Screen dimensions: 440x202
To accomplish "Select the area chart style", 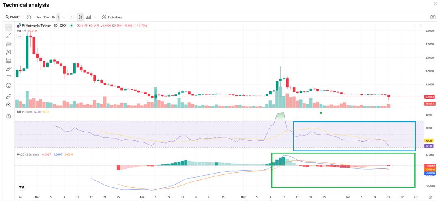I will coord(89,17).
